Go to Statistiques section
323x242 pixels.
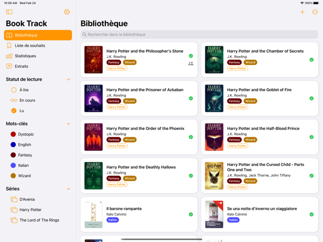tap(38, 56)
